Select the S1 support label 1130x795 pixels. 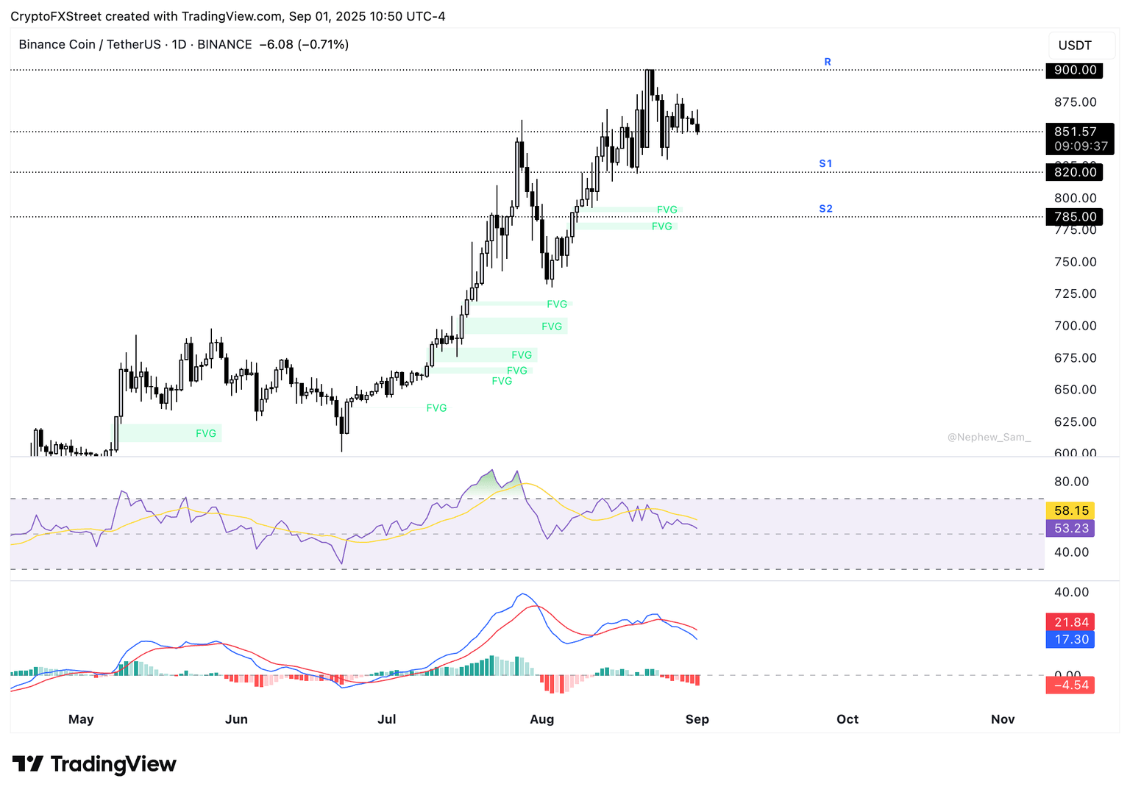[x=825, y=163]
